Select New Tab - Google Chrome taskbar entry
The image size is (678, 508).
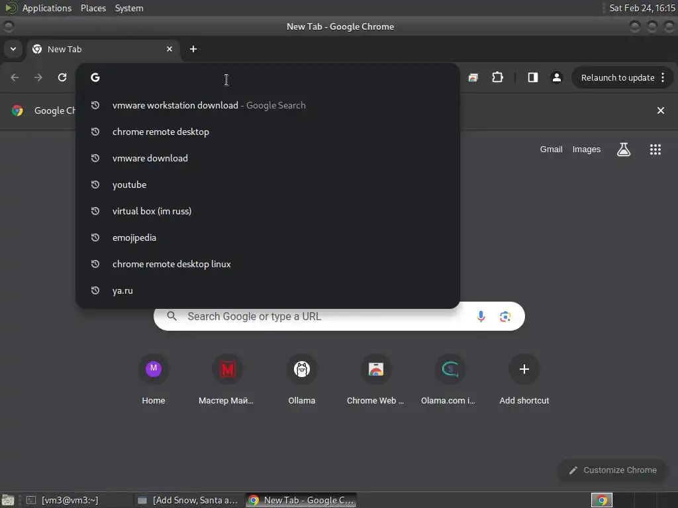click(x=301, y=500)
